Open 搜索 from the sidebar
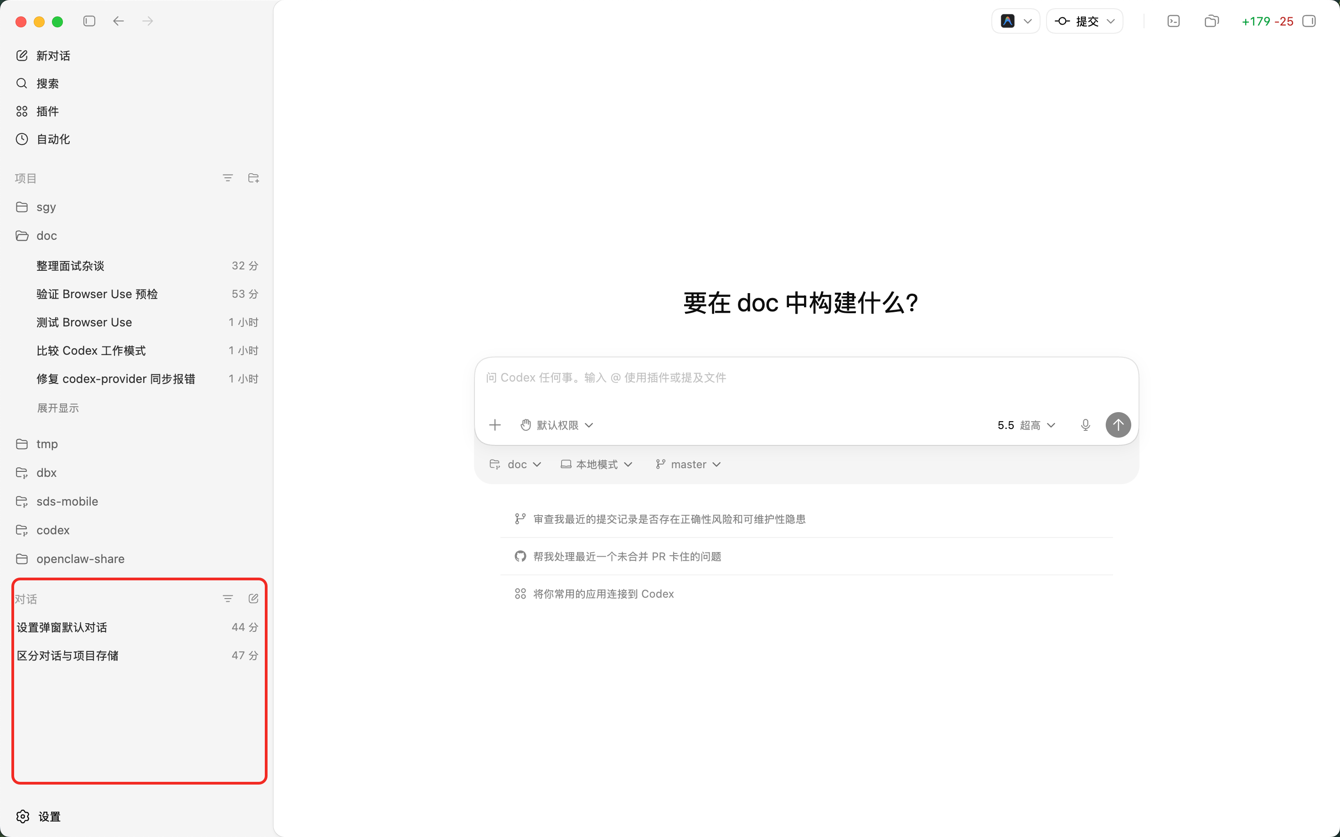The image size is (1340, 837). click(x=47, y=83)
